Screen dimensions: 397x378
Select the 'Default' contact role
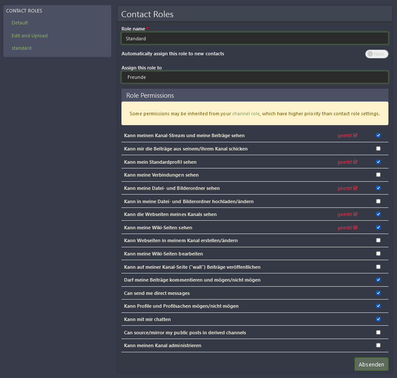[x=20, y=23]
